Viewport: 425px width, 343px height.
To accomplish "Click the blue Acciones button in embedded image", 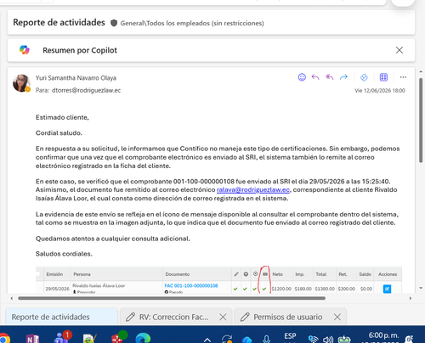I will point(387,289).
